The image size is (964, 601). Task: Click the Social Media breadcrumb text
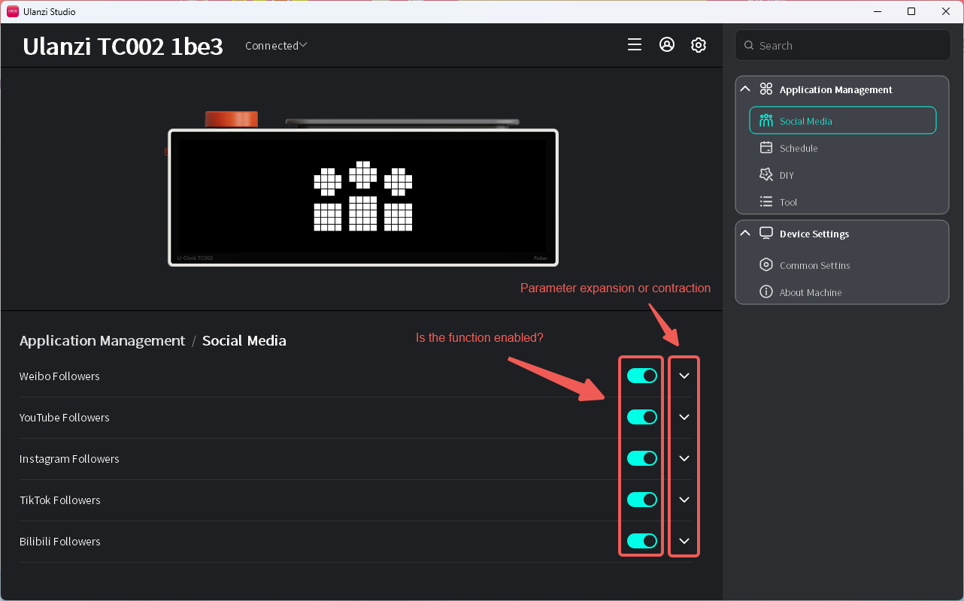244,340
